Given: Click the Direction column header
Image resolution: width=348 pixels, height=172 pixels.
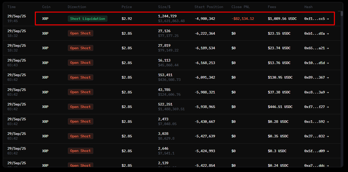Looking at the screenshot, I should click(x=77, y=7).
